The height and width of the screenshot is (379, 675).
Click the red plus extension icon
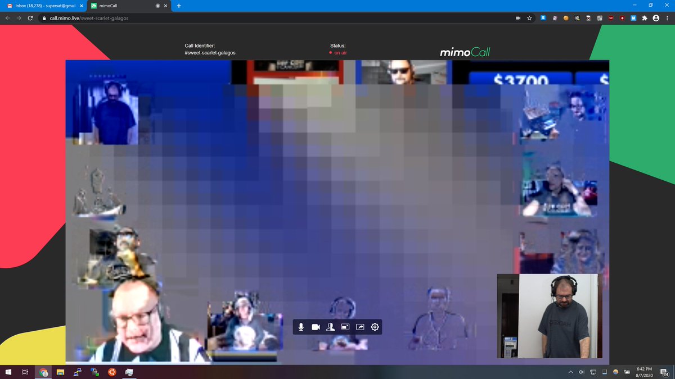tap(622, 18)
